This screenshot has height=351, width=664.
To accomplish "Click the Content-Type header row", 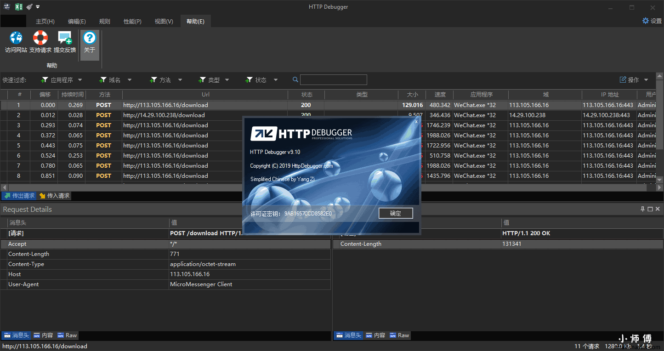I will click(x=165, y=264).
